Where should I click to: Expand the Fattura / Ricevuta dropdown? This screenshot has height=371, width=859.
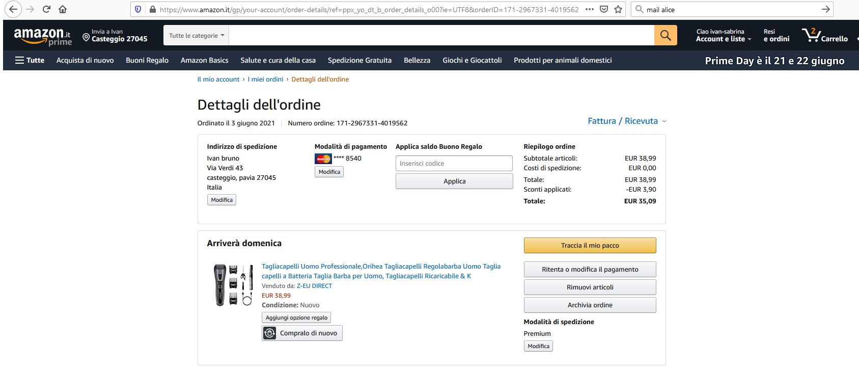click(627, 121)
